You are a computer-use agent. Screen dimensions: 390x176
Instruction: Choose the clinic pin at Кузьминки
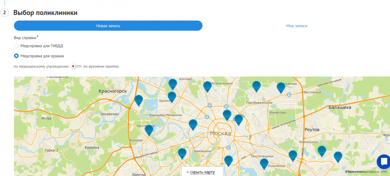pos(264,164)
